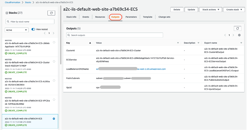Select the ECS-ECSServiceOutput export name

tap(221, 60)
